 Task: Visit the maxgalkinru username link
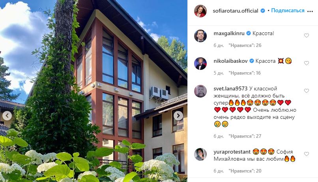229,34
